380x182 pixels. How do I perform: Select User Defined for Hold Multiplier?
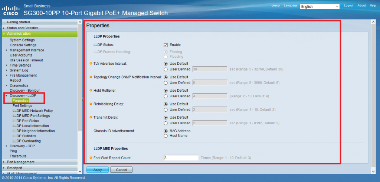click(166, 96)
